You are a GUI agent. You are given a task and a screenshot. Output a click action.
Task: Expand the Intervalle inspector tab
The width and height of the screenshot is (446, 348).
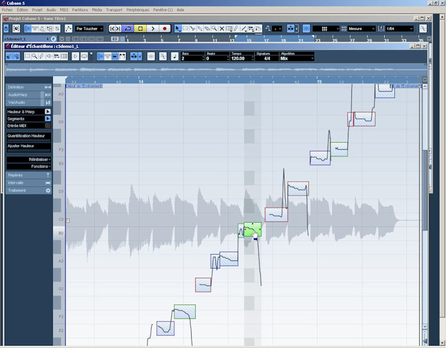point(28,183)
